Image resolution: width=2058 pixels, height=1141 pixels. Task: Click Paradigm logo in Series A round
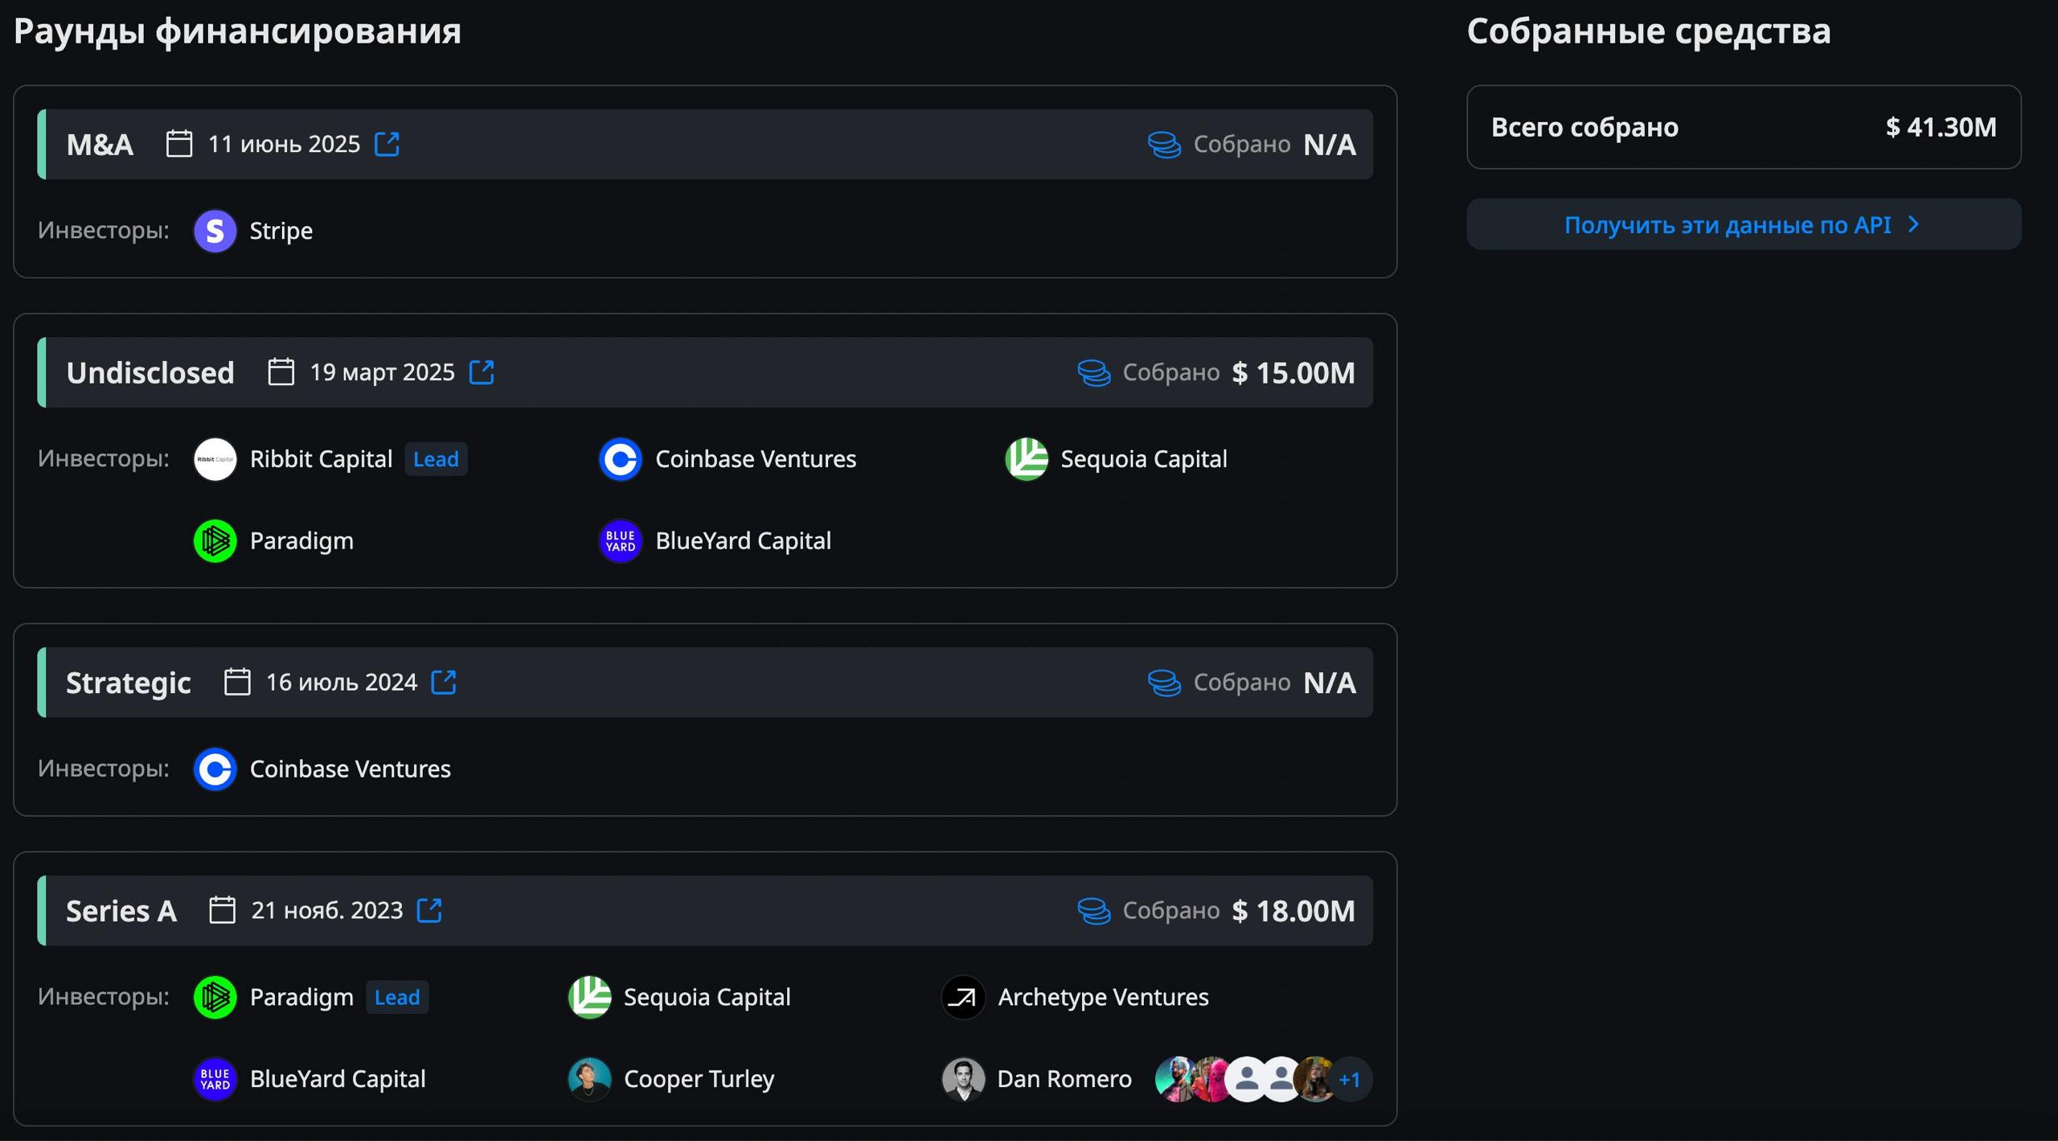[215, 997]
